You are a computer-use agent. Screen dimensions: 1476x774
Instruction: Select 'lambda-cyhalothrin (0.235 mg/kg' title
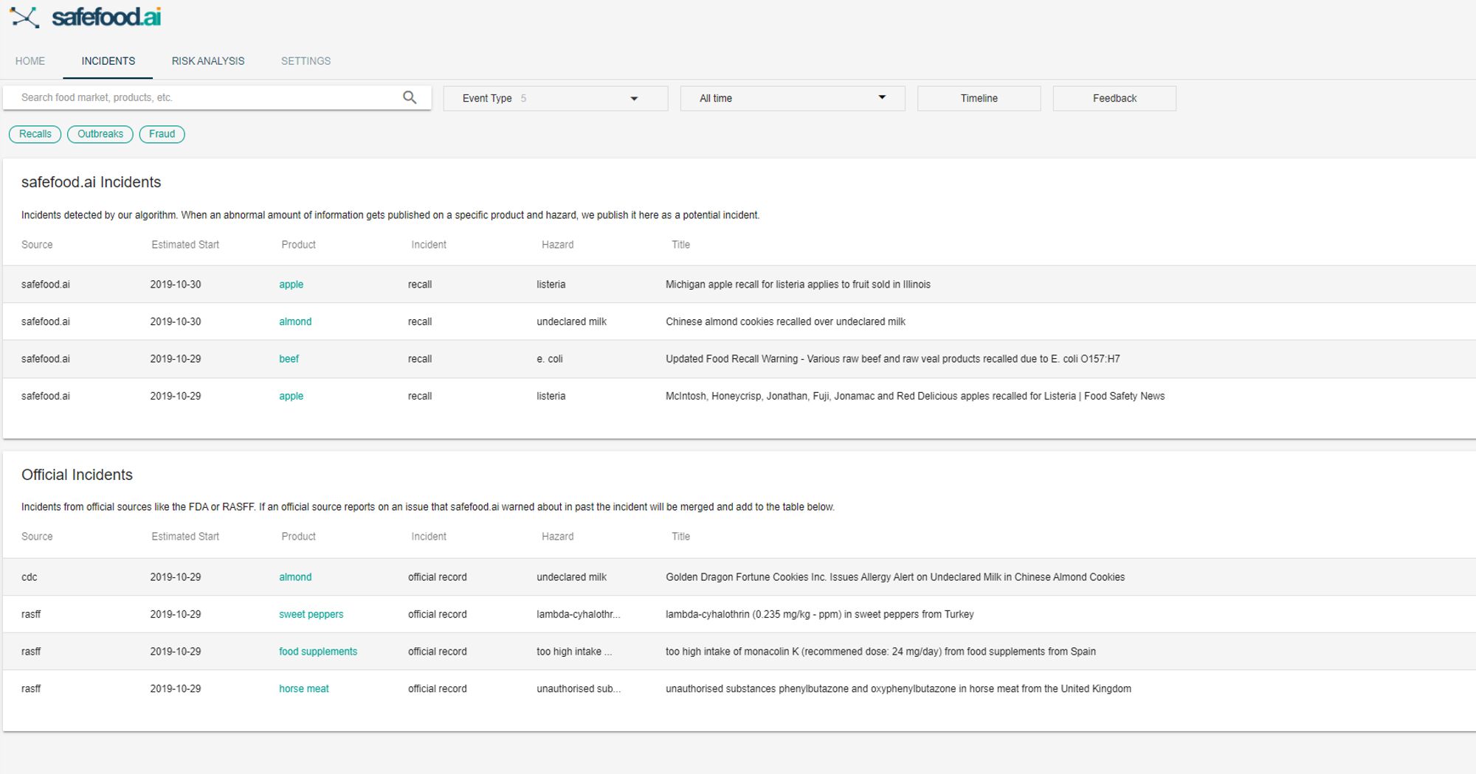point(820,614)
